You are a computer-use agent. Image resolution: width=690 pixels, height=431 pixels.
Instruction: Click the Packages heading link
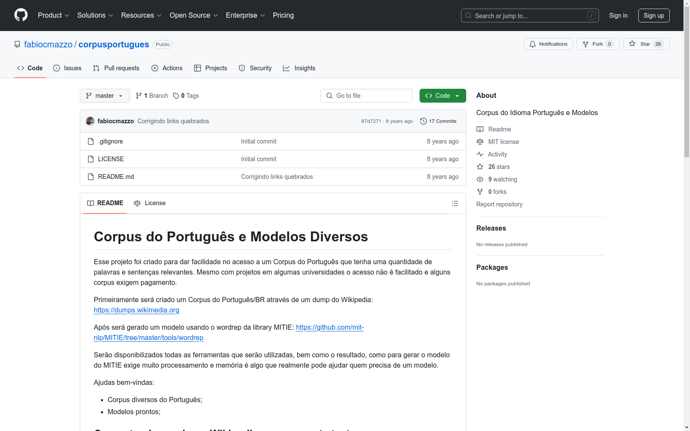tap(492, 267)
